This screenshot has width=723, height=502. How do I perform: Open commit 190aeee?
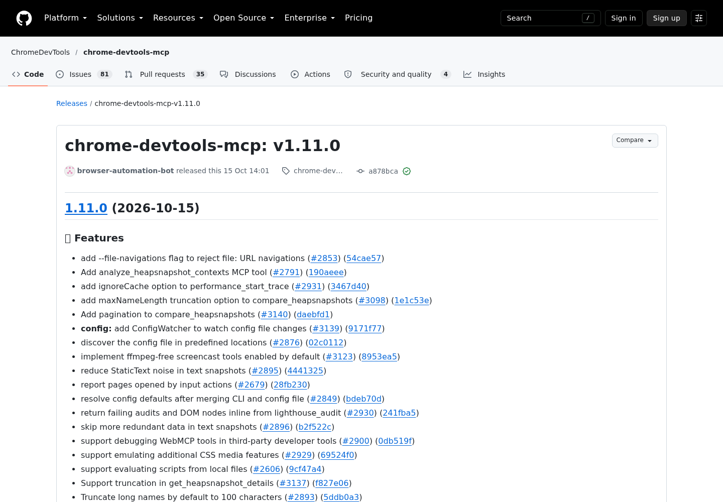click(326, 272)
